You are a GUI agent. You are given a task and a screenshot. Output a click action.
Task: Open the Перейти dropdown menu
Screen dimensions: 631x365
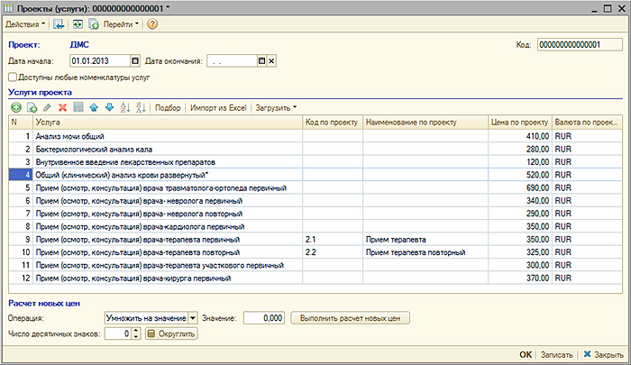click(122, 23)
